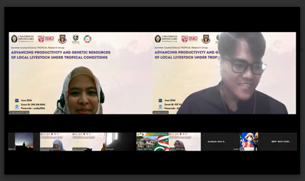Select the Happy BBPP Batu building thumbnail
305x181 pixels.
click(x=152, y=142)
